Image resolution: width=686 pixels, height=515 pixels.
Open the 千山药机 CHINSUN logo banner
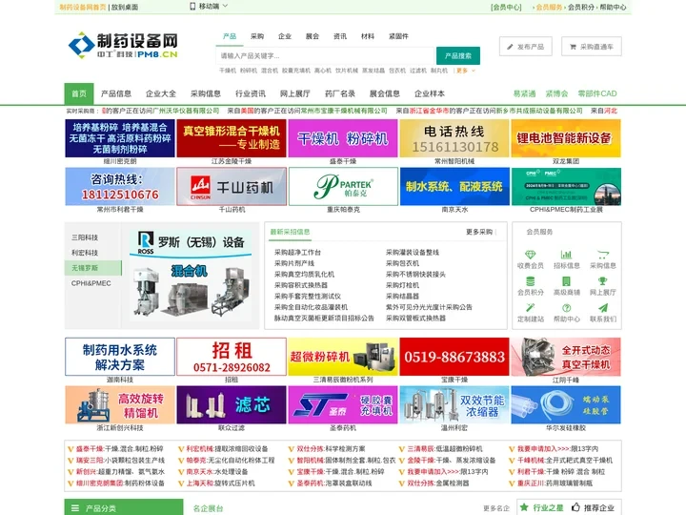tap(232, 186)
